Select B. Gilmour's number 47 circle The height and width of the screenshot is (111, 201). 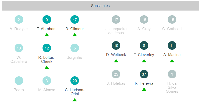click(x=75, y=19)
